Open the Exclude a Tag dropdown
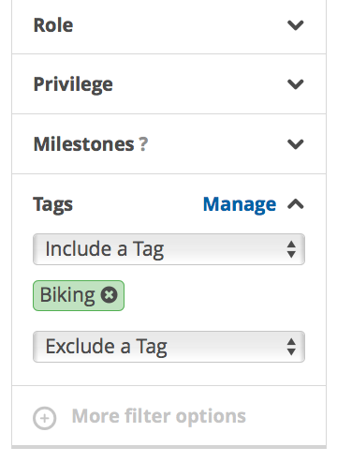The height and width of the screenshot is (462, 337). 168,347
